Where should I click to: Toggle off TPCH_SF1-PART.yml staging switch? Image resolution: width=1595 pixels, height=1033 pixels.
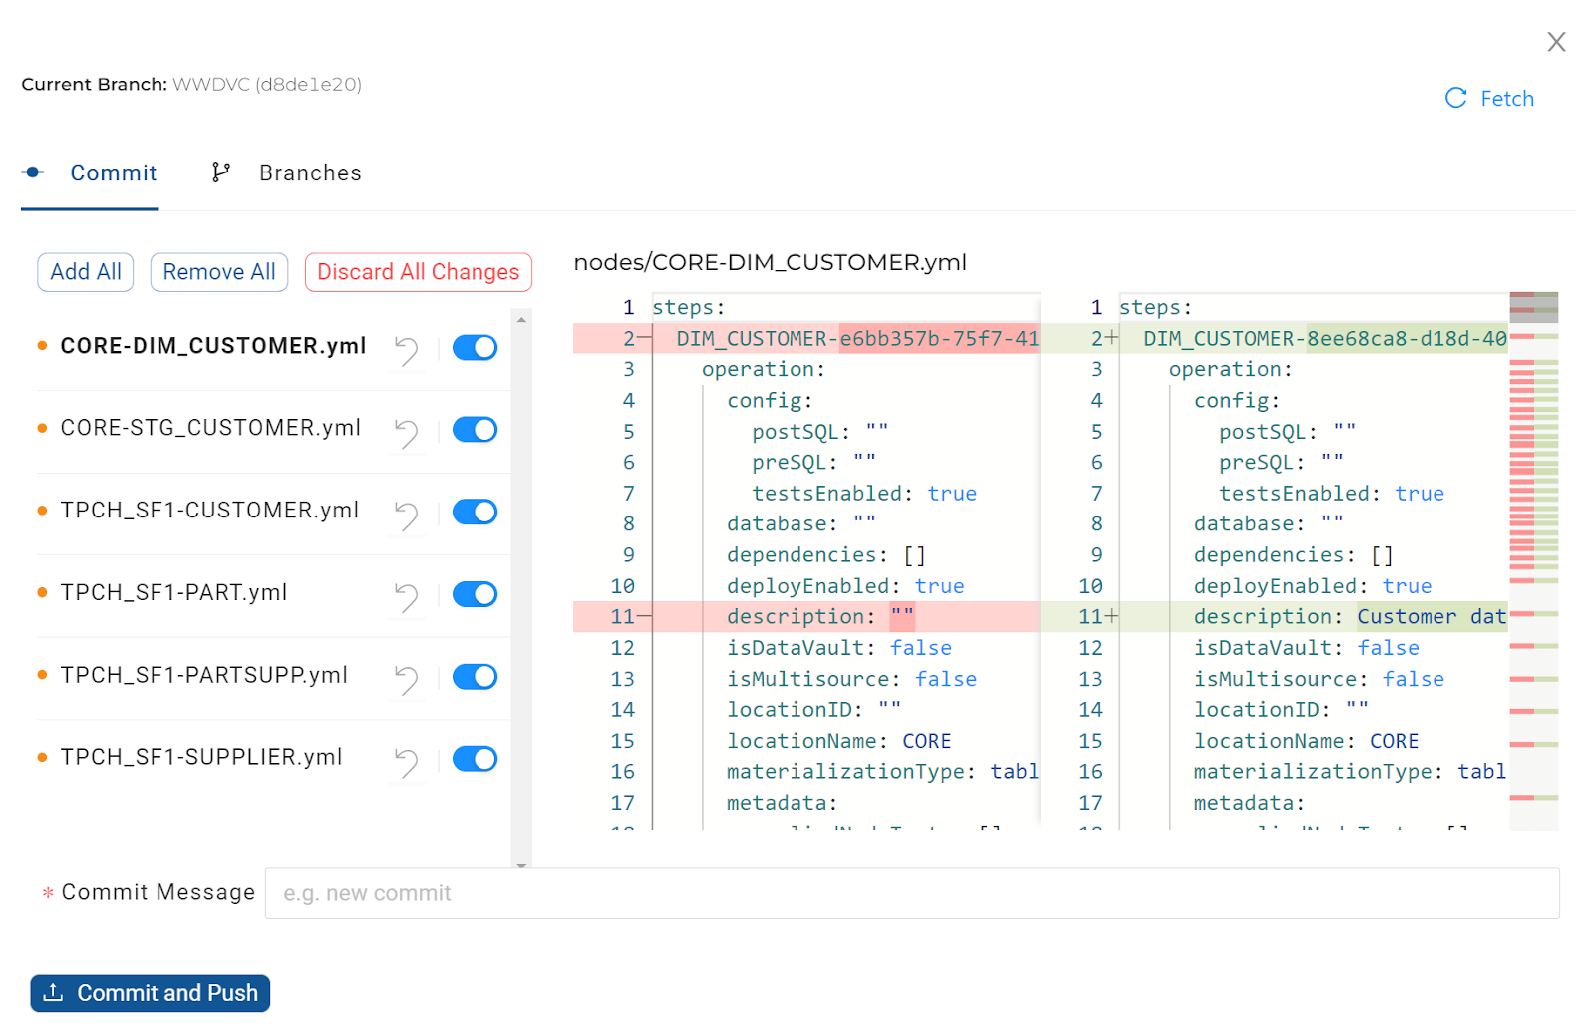click(475, 593)
